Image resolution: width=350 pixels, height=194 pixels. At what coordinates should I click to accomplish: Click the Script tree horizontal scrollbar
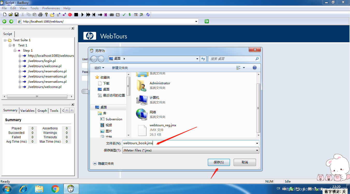(37, 96)
